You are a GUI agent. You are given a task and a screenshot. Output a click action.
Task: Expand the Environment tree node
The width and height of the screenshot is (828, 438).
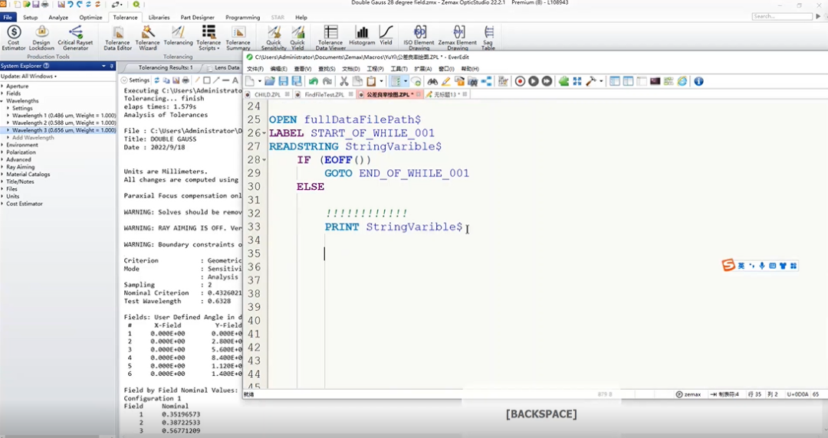point(2,145)
